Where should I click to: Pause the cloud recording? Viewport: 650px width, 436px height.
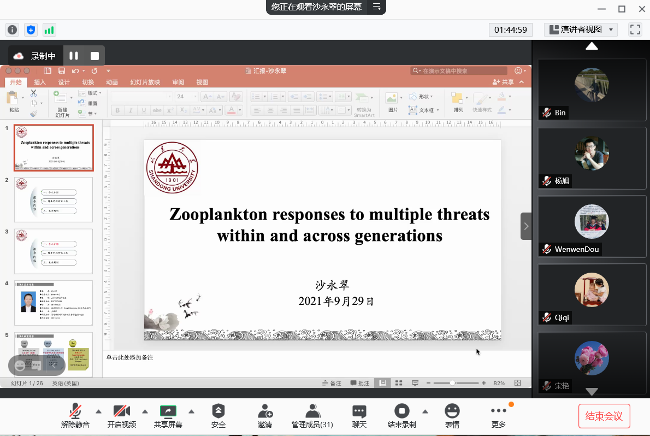click(x=74, y=56)
